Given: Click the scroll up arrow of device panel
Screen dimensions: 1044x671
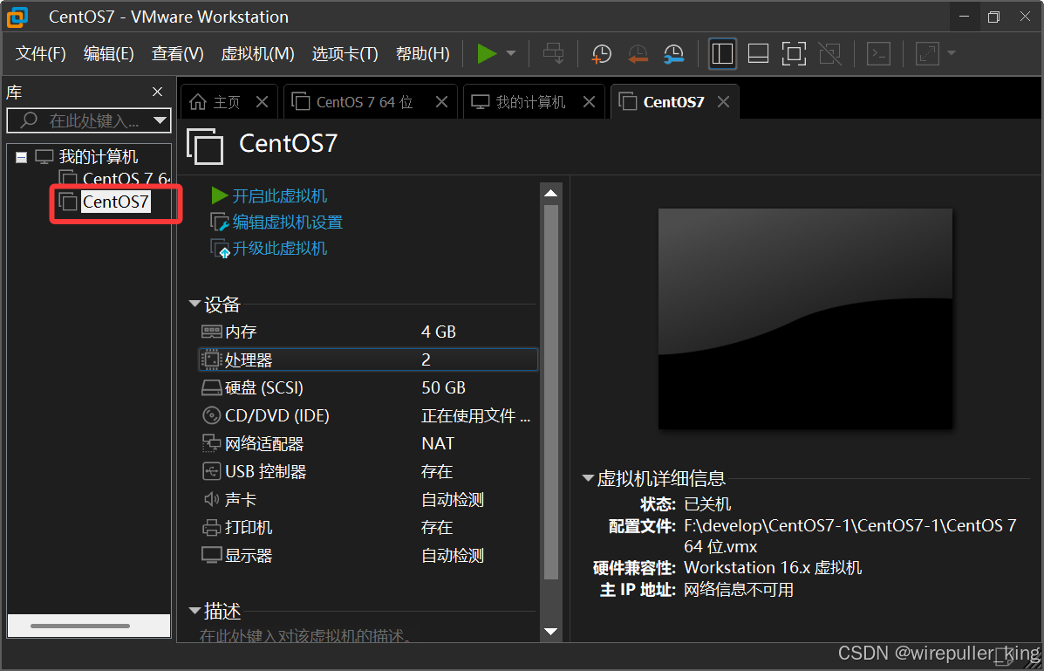Looking at the screenshot, I should tap(550, 193).
